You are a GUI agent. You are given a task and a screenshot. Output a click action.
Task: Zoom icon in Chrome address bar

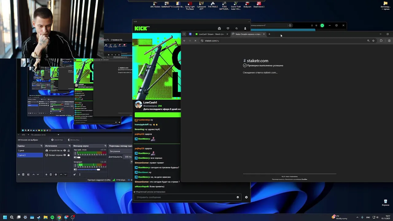point(368,41)
